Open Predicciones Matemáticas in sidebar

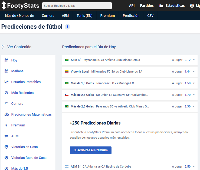[x=31, y=115]
